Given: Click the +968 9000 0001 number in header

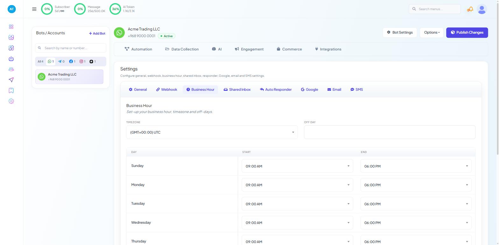Looking at the screenshot, I should (142, 36).
